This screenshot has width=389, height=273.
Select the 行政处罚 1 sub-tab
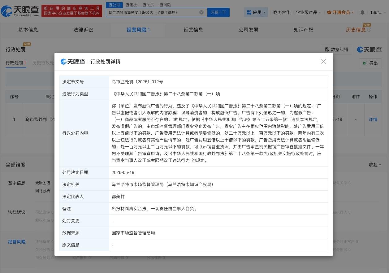pyautogui.click(x=16, y=63)
